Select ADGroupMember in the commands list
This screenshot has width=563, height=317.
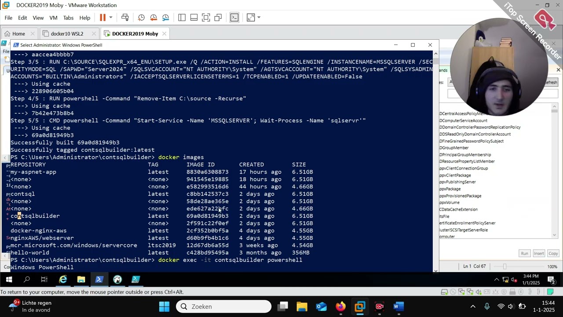(454, 148)
